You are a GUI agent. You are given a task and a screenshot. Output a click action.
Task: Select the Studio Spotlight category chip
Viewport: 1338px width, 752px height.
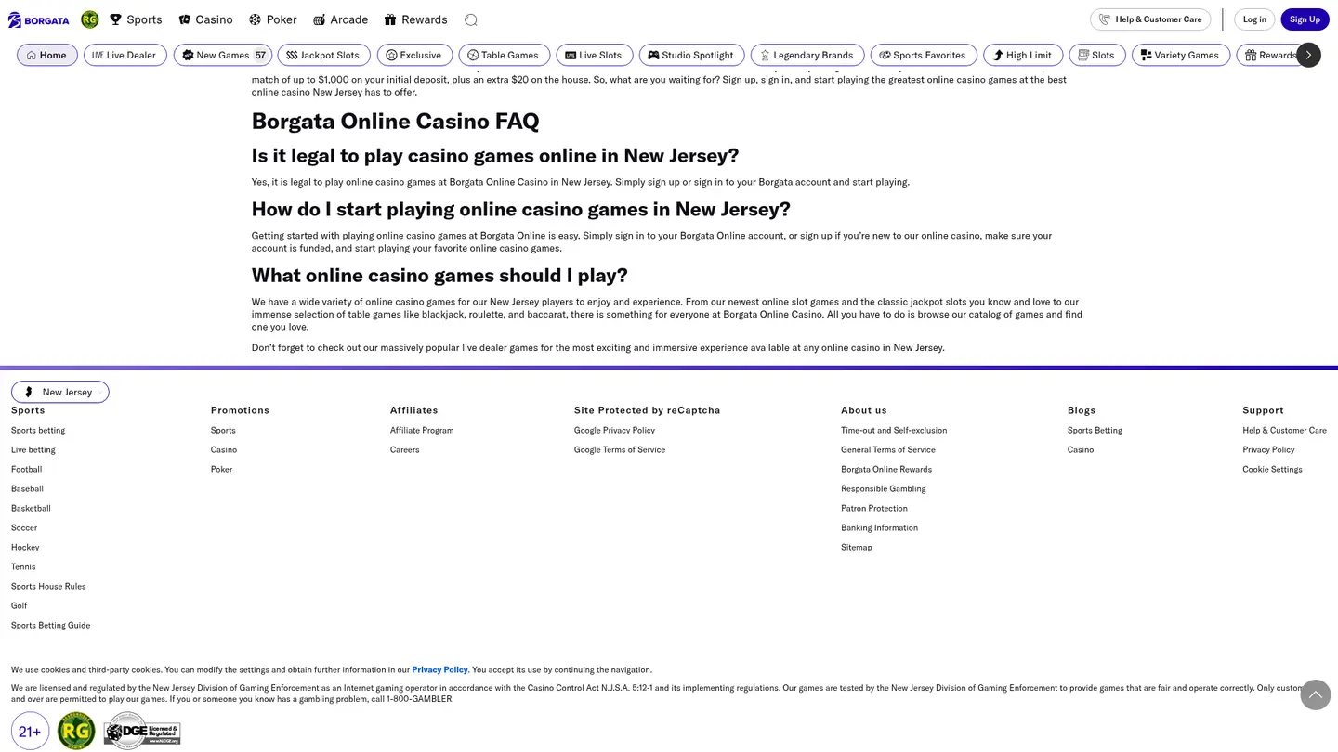coord(691,55)
